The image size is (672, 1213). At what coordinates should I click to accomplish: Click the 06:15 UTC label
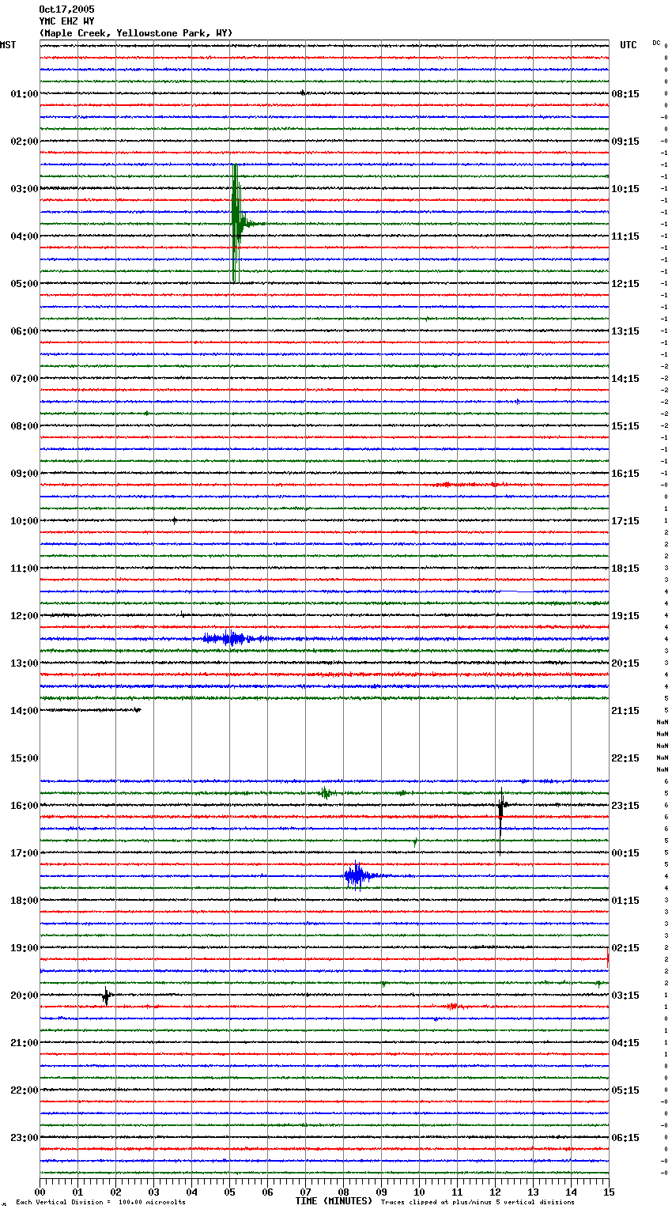point(625,1138)
